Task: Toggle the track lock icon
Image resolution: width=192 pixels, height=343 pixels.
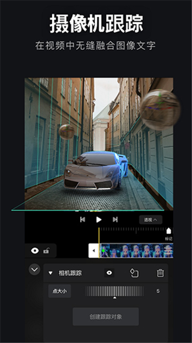Action: [46, 251]
